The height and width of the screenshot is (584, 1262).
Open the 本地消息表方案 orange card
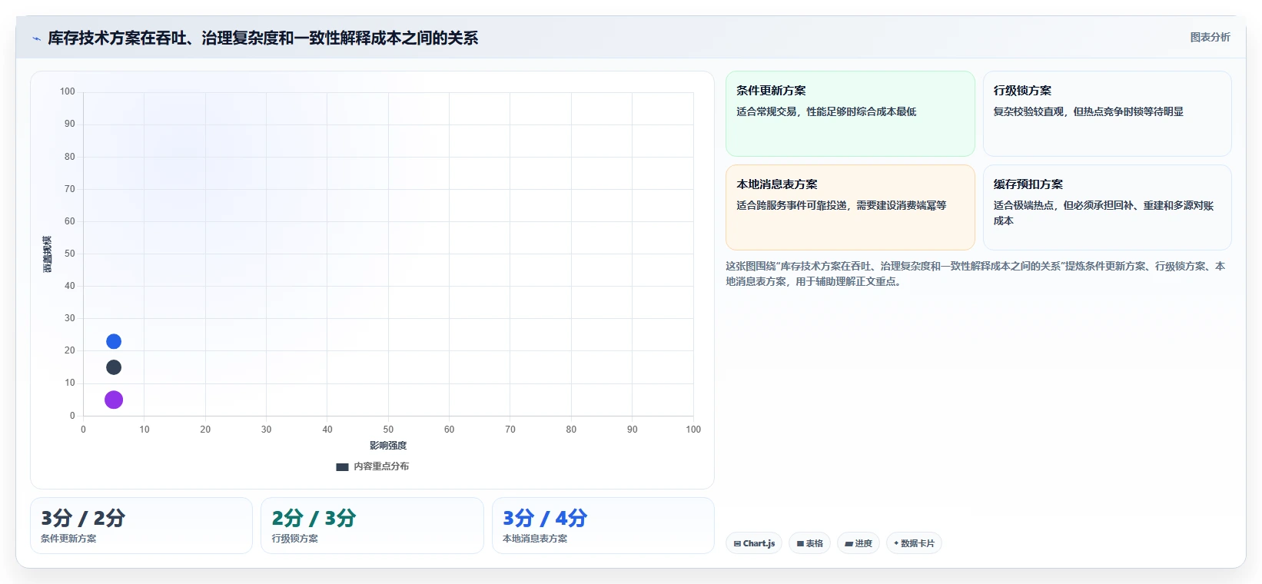pos(850,207)
